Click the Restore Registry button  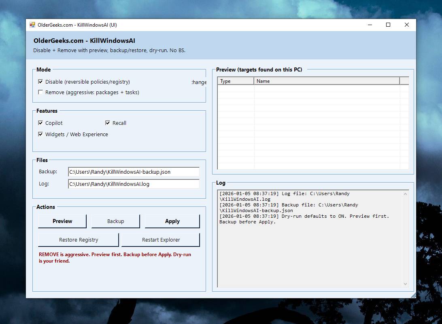78,239
